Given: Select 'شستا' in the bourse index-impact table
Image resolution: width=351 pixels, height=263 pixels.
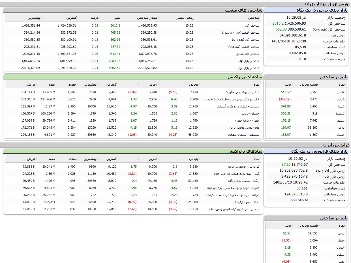Looking at the screenshot, I should pos(341,113).
